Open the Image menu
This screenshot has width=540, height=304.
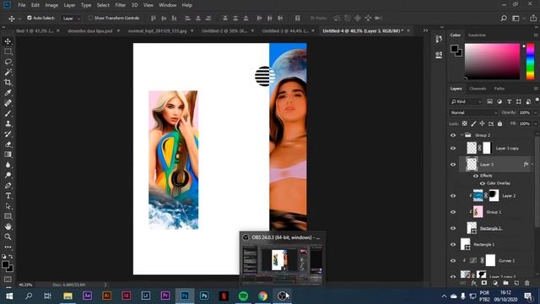point(51,5)
